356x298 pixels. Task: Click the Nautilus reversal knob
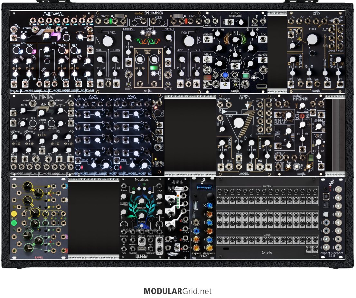141,216
